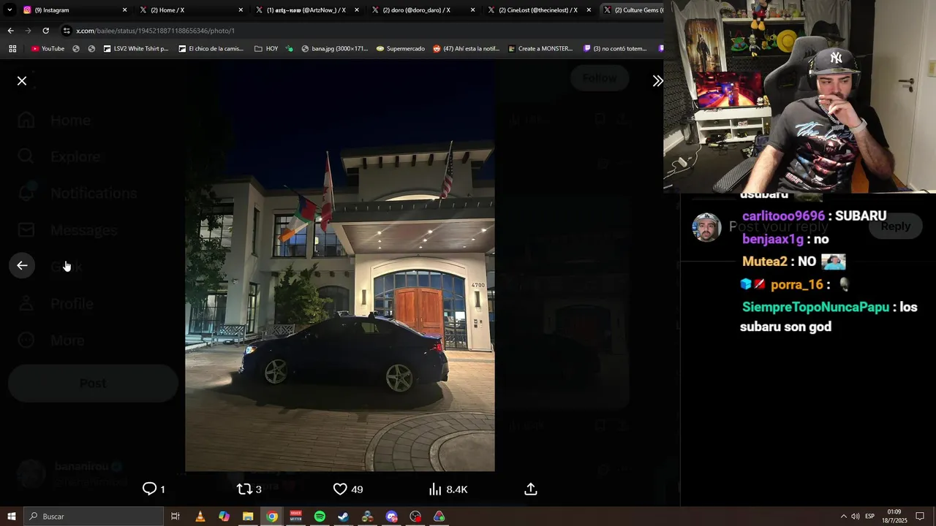
Task: Click the browser back arrow
Action: click(10, 31)
